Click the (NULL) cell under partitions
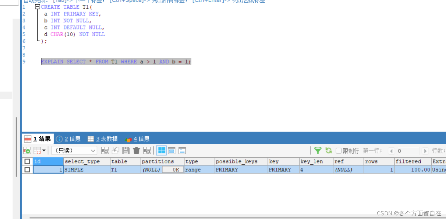This screenshot has height=219, width=446. coord(151,169)
